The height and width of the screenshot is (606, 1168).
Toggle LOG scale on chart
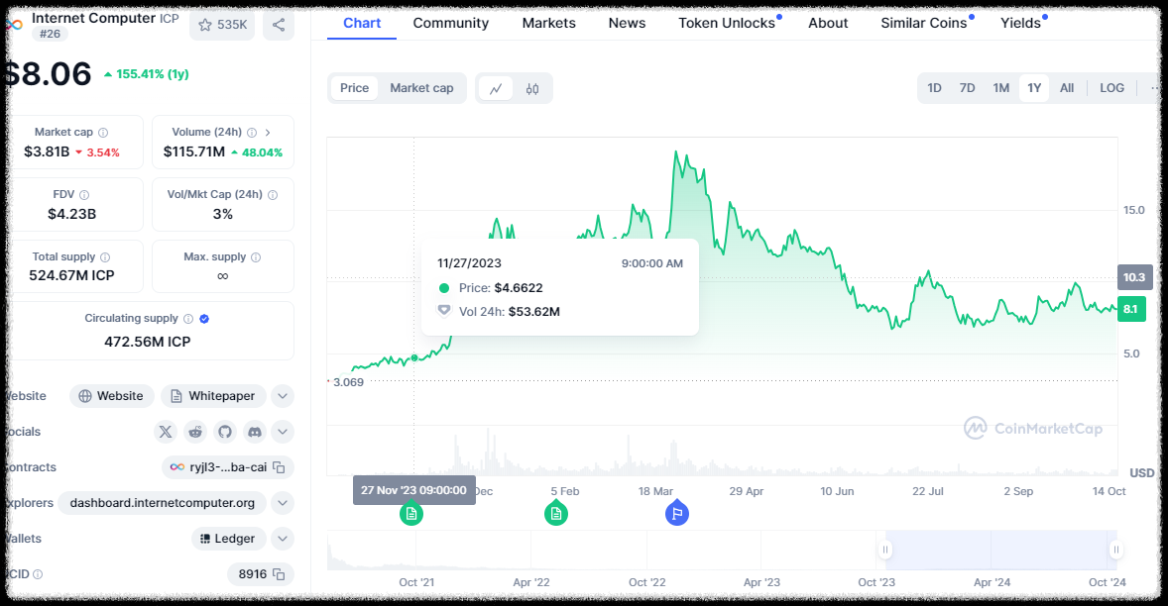click(x=1111, y=88)
